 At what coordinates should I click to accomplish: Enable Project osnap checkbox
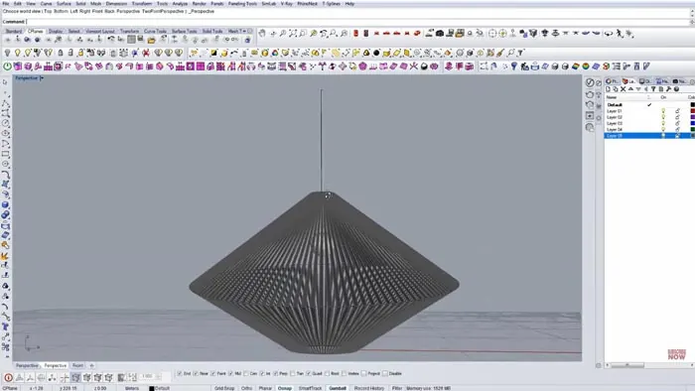(364, 374)
